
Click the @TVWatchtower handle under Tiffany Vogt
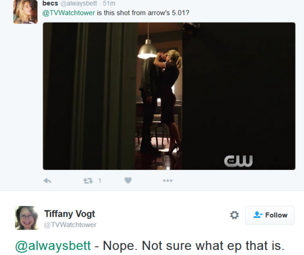[x=70, y=225]
